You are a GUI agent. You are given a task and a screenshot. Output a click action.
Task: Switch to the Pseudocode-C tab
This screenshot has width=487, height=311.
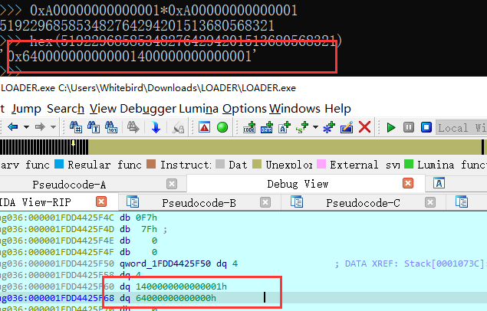363,203
